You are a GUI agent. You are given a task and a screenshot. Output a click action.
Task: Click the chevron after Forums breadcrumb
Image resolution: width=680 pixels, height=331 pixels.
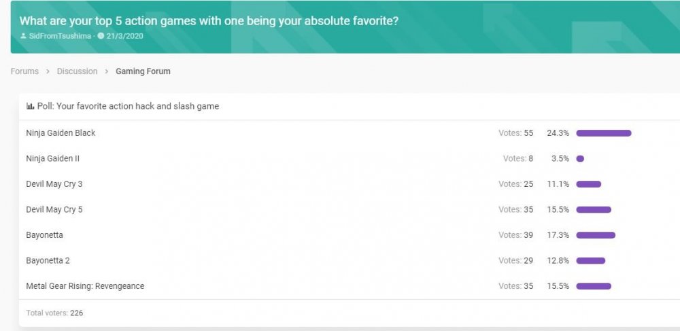[48, 71]
